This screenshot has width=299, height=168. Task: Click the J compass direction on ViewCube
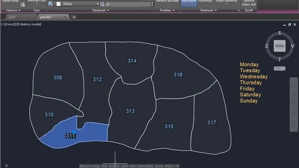(279, 59)
